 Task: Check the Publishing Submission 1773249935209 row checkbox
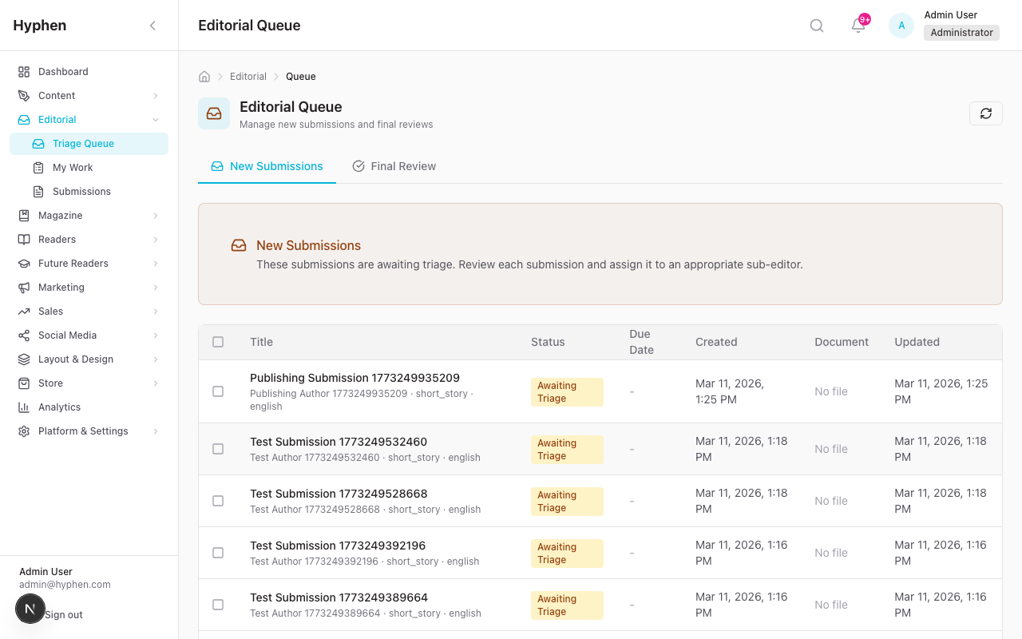click(x=218, y=391)
